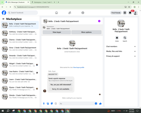This screenshot has height=113, width=141.
Task: Choose a GIF icon
Action: (56, 104)
